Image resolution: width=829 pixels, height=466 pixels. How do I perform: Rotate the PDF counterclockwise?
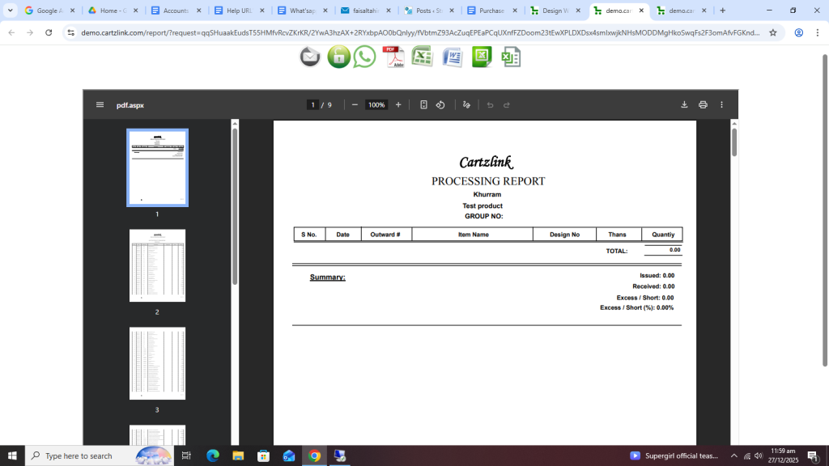click(x=440, y=105)
